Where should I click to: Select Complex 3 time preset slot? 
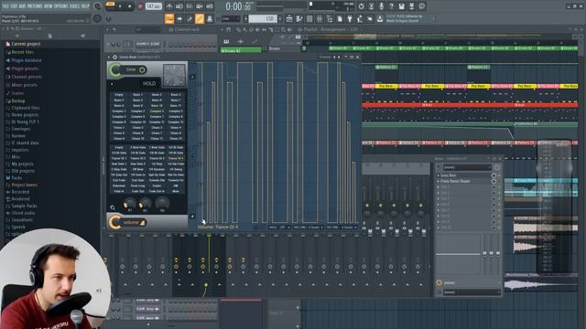point(157,111)
